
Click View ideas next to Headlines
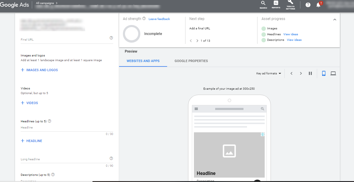click(x=291, y=34)
